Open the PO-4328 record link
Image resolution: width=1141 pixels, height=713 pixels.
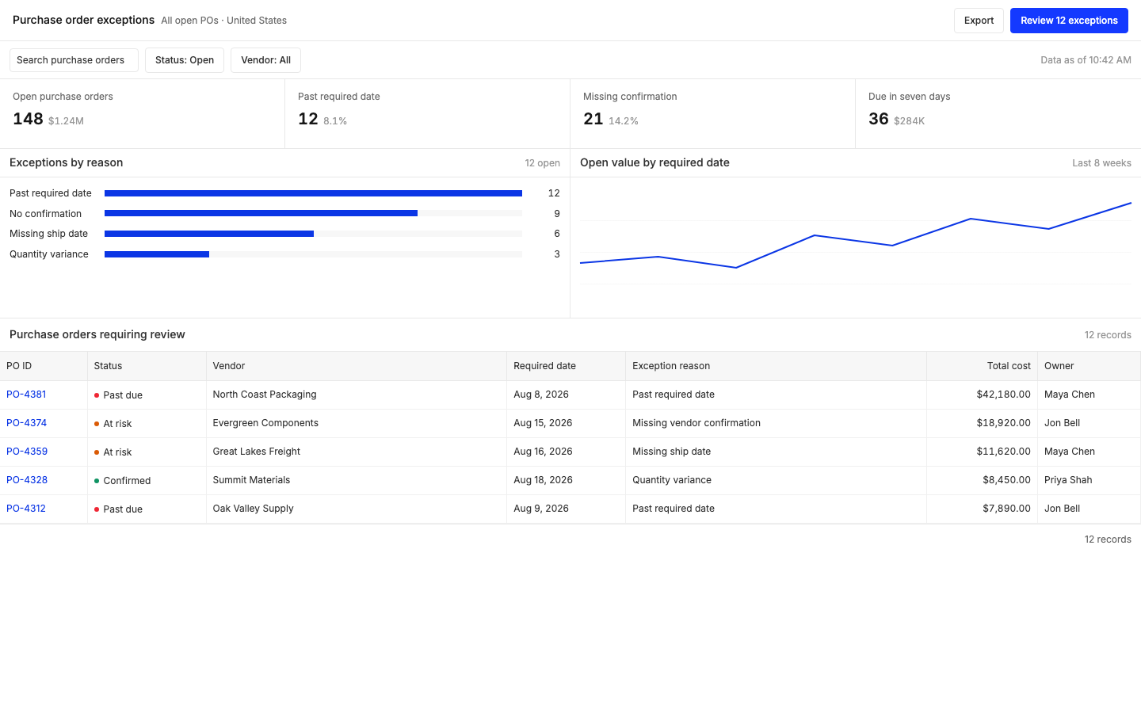point(27,480)
